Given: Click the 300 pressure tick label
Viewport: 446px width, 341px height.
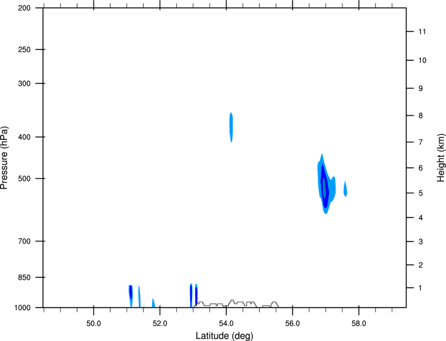Looking at the screenshot, I should (x=25, y=83).
